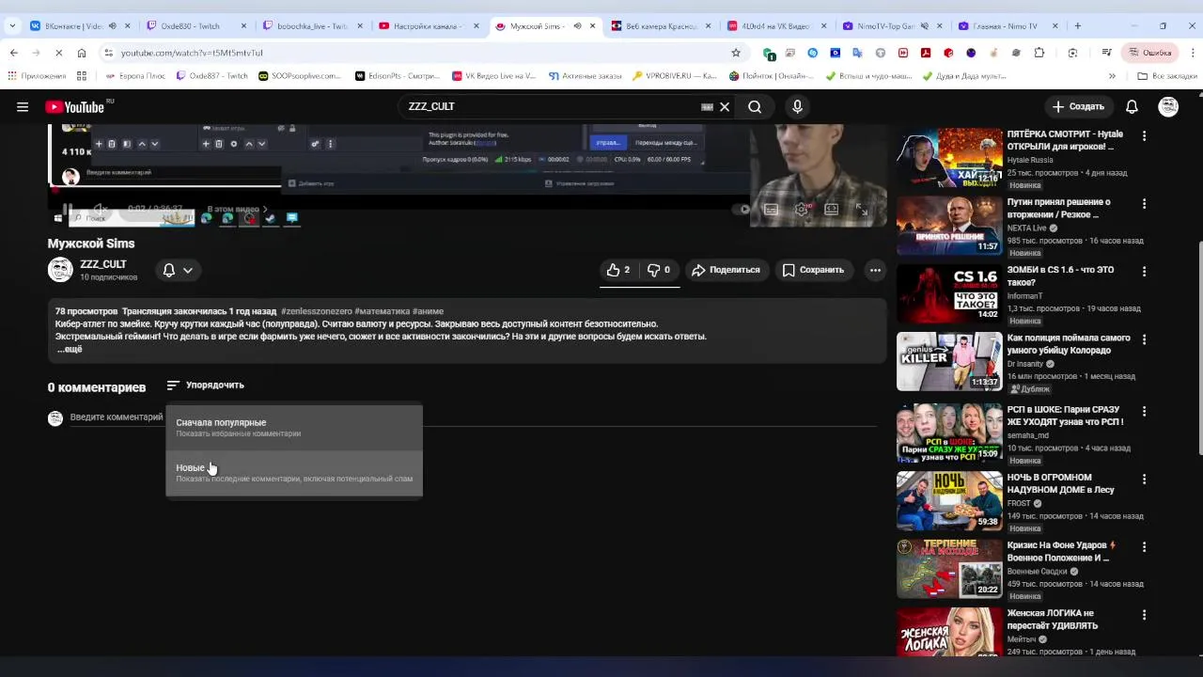Image resolution: width=1203 pixels, height=677 pixels.
Task: Toggle theater mode in the player
Action: point(832,210)
